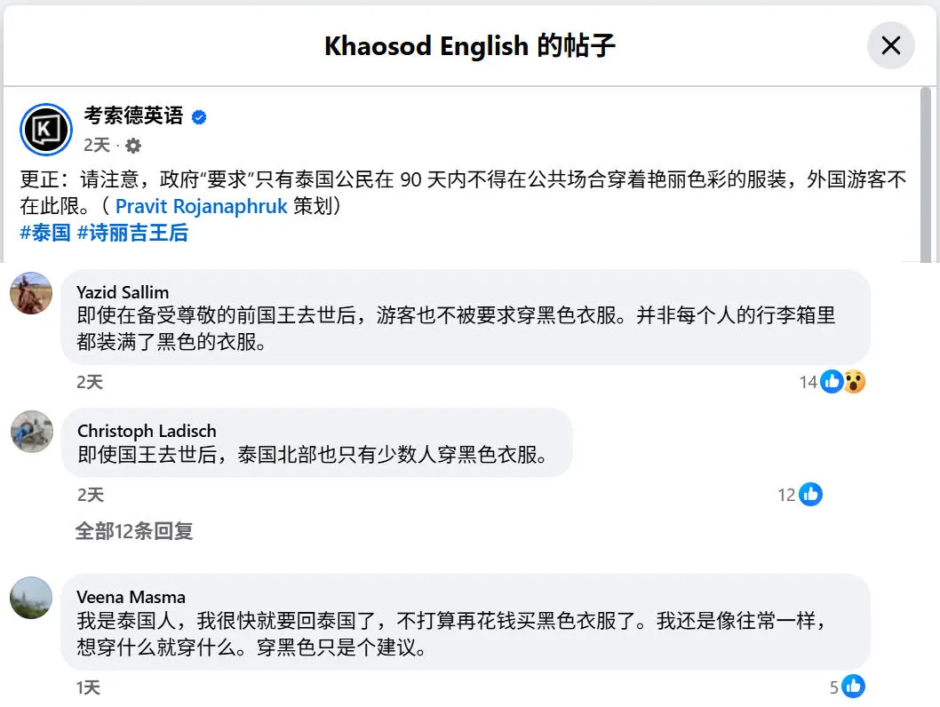View reactions on Yazid Sallim's comment

point(840,382)
